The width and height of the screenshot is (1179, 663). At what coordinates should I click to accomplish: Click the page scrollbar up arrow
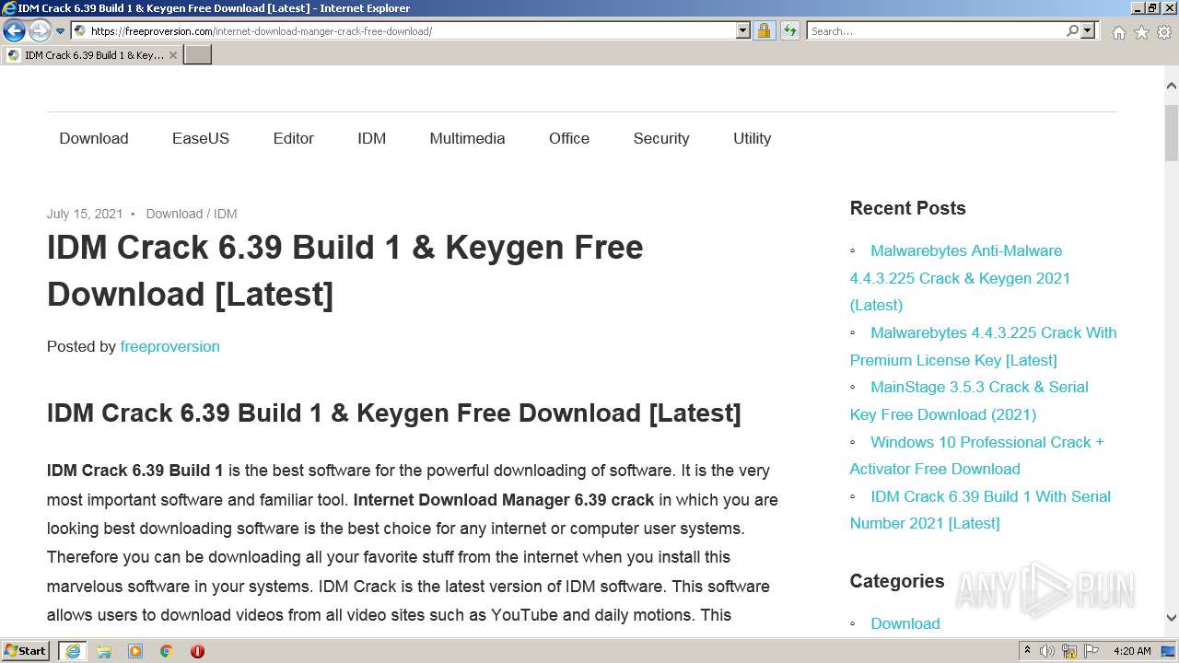1172,86
